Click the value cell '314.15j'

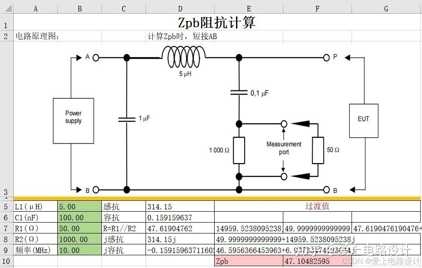point(180,239)
